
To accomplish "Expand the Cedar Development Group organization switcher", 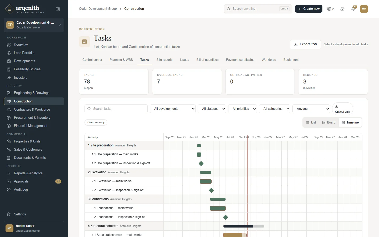I will pos(34,25).
